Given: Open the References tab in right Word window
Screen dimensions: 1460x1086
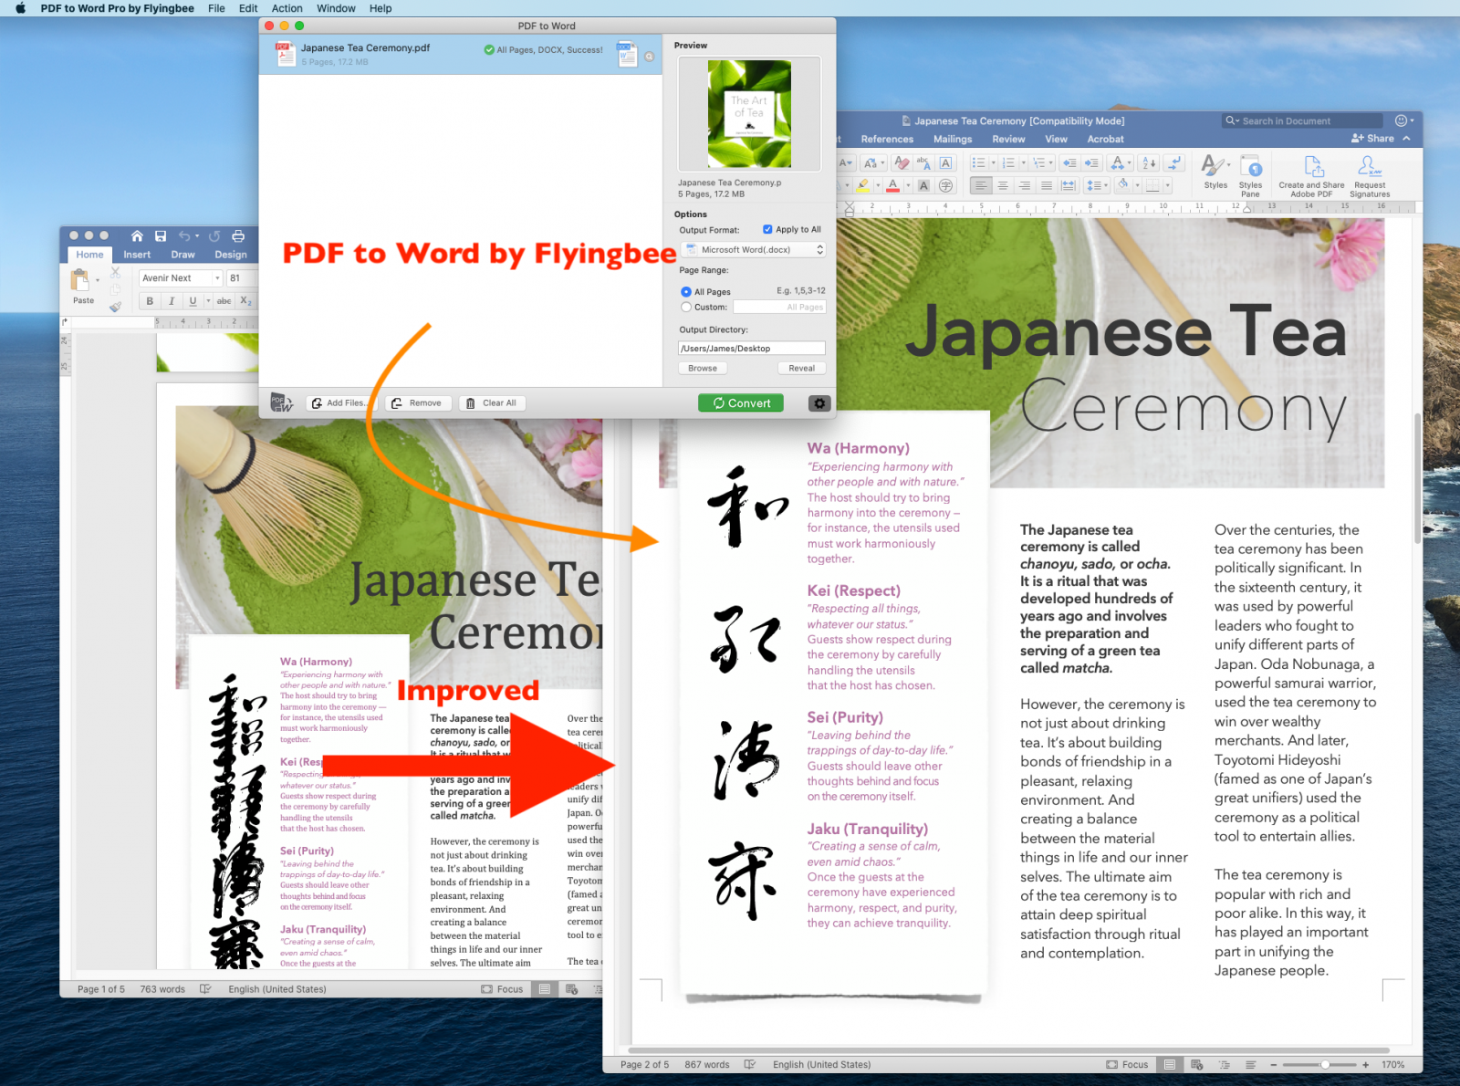Looking at the screenshot, I should coord(887,140).
